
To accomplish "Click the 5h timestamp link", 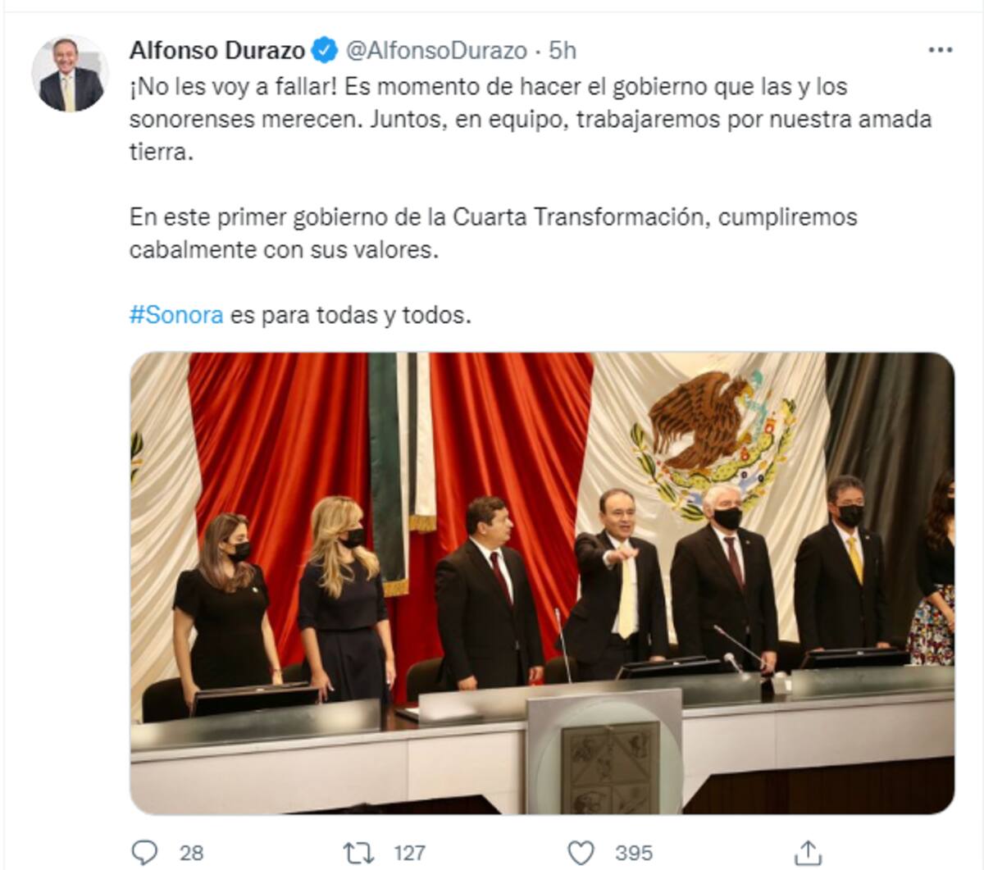I will [563, 50].
